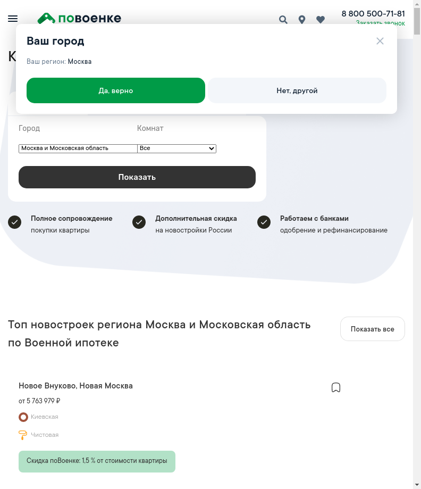Open the hamburger navigation menu

[x=13, y=19]
